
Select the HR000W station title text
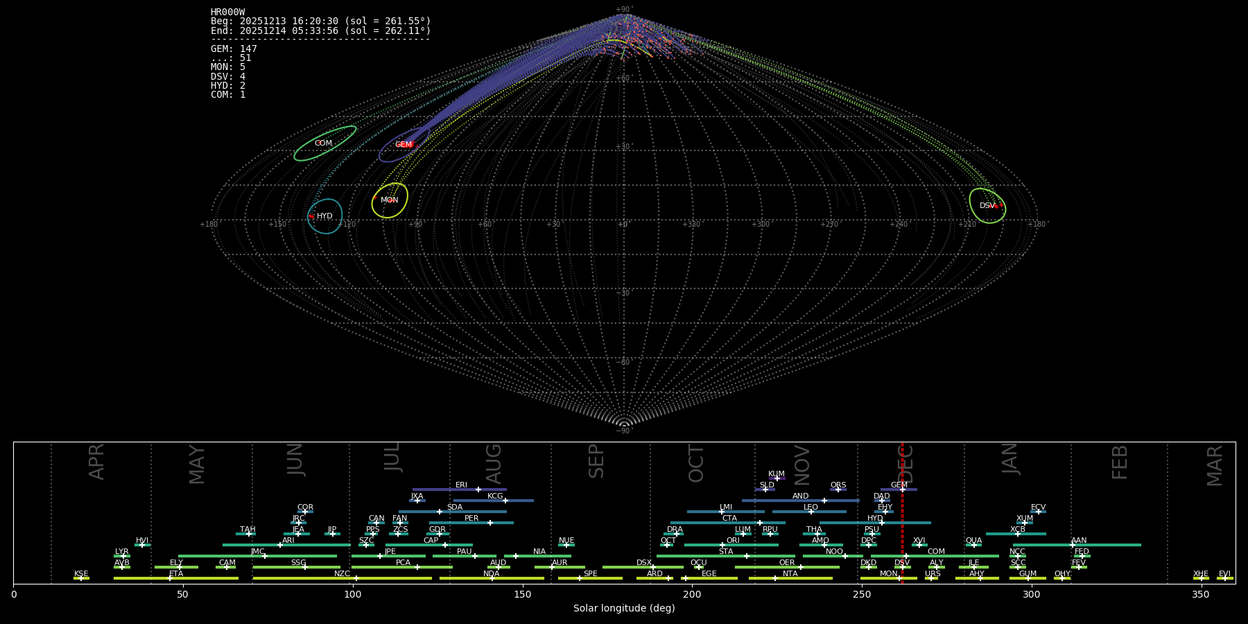tap(227, 12)
